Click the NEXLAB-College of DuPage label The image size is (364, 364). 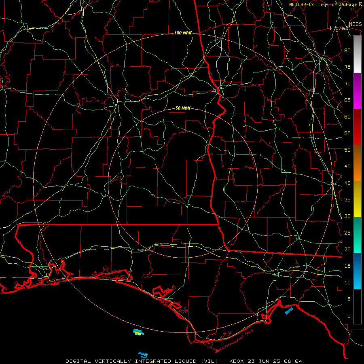(x=323, y=4)
